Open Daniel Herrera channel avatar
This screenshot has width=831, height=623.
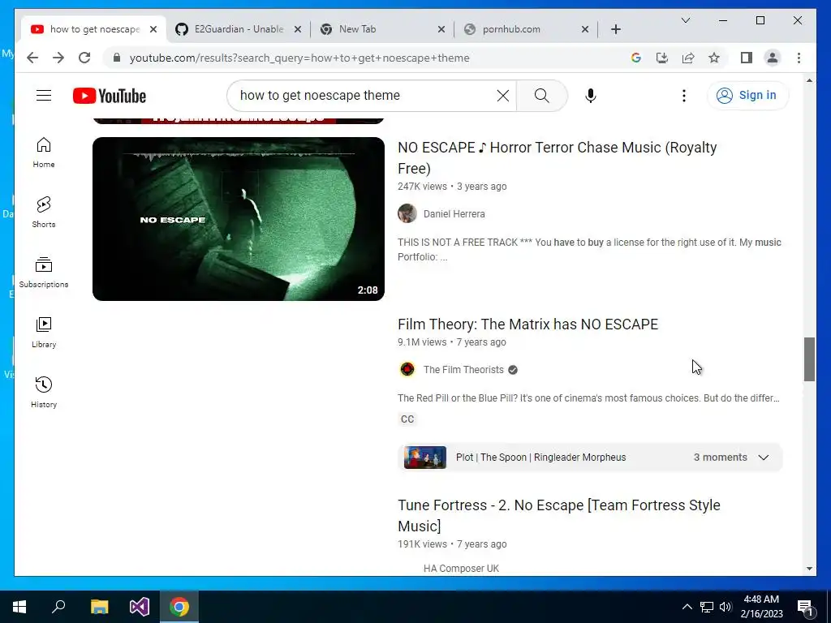point(407,213)
